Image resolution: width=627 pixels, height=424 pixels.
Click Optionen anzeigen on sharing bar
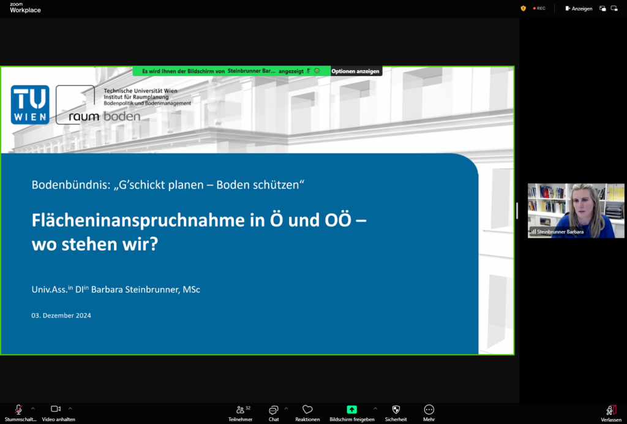tap(356, 71)
